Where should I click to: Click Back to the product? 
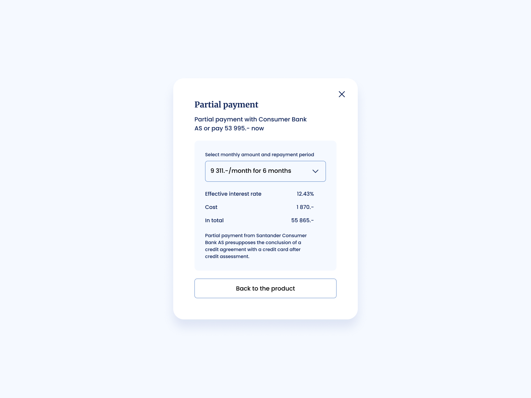(x=265, y=288)
